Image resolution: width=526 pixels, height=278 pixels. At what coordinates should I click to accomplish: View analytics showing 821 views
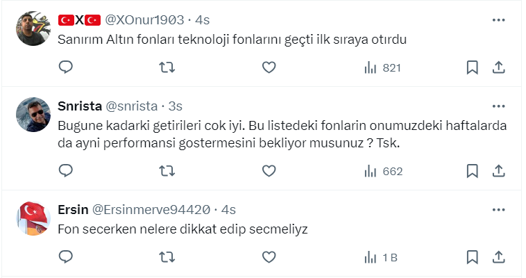382,67
